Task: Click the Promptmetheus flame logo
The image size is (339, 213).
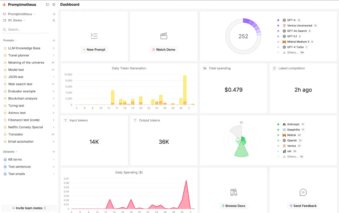Action: (4, 5)
